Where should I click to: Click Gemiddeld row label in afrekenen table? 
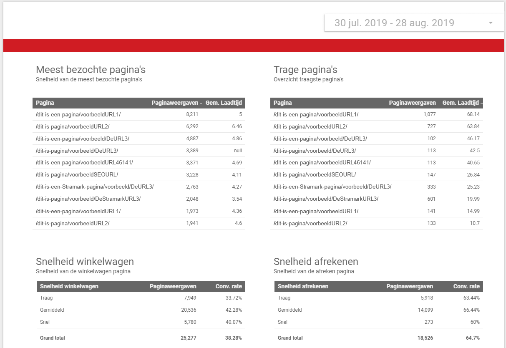tap(290, 310)
